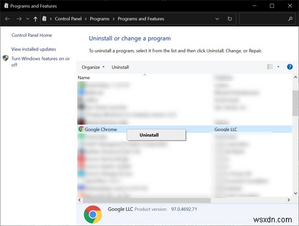Click the shield icon beside Windows features
This screenshot has width=299, height=226.
point(6,58)
